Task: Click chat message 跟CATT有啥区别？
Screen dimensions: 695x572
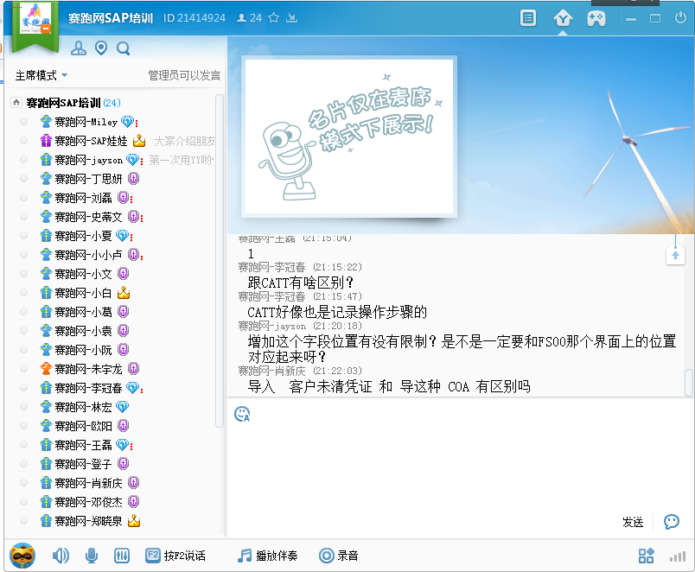Action: 301,283
